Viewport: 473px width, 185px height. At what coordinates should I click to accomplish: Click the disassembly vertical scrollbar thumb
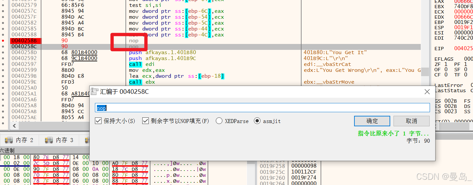425,72
